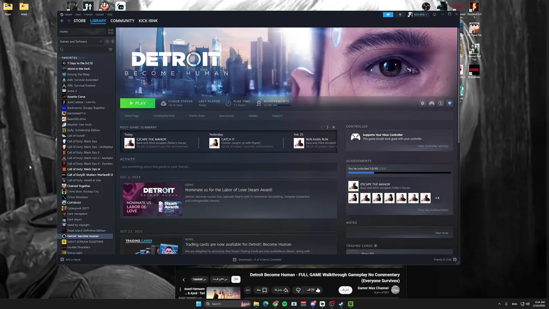Screen dimensions: 549x309
Task: Switch to Big Picture mode monitor icon
Action: click(x=434, y=14)
